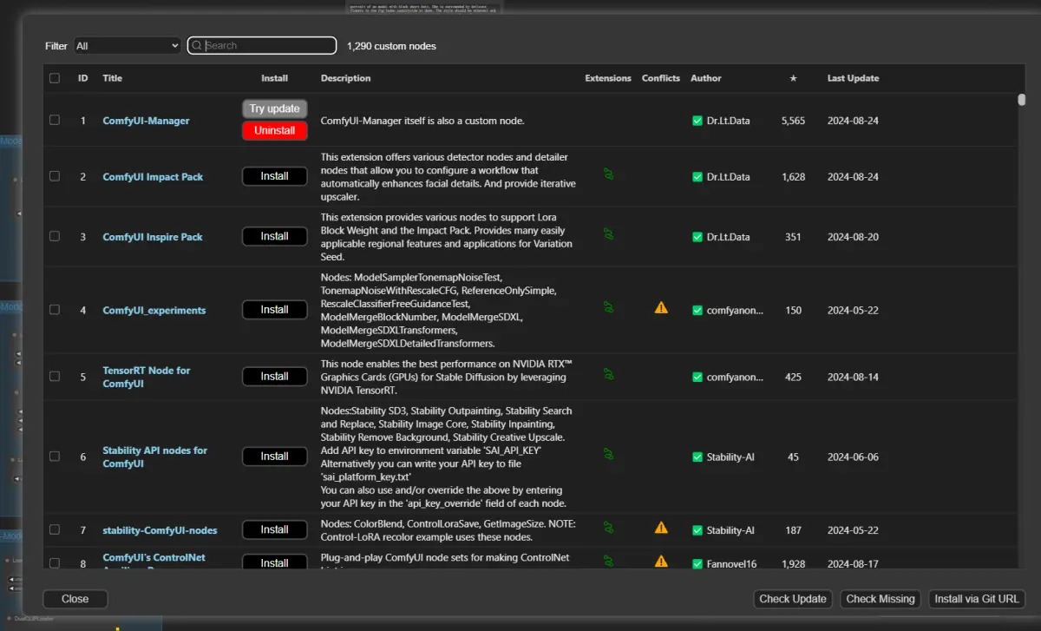Sort by the Title column header
1041x631 pixels.
(x=113, y=78)
